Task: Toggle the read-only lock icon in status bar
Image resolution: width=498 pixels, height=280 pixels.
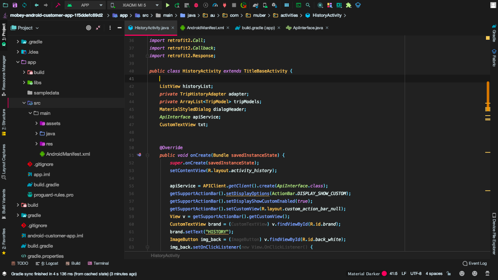Action: [x=449, y=274]
